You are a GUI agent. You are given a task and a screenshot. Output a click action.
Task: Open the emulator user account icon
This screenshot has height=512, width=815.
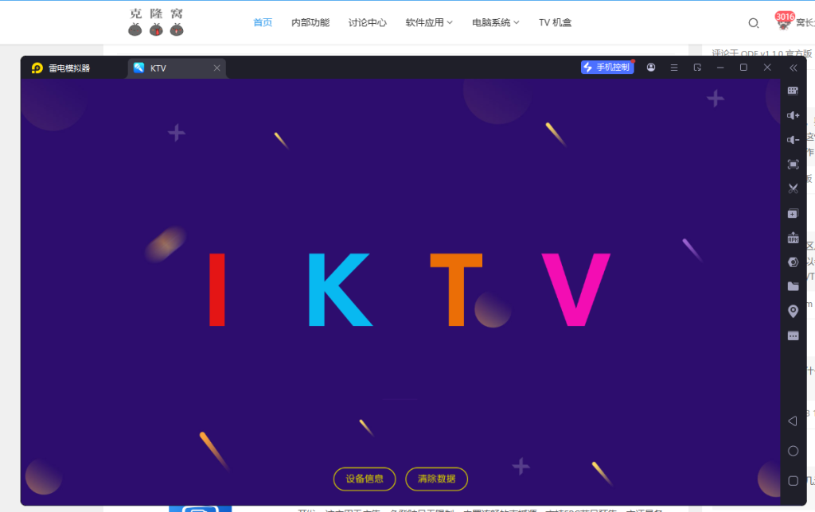tap(651, 68)
